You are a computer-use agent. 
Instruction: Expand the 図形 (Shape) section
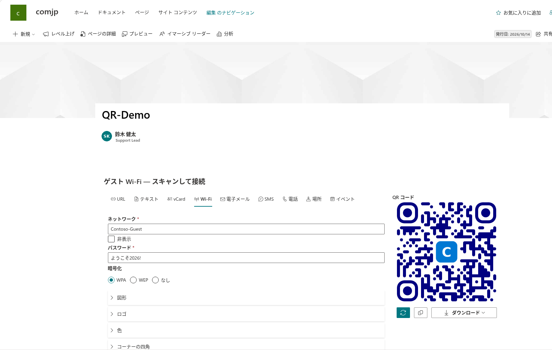(x=246, y=298)
